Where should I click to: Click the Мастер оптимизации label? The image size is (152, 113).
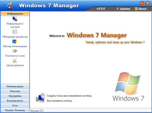[x=15, y=46]
